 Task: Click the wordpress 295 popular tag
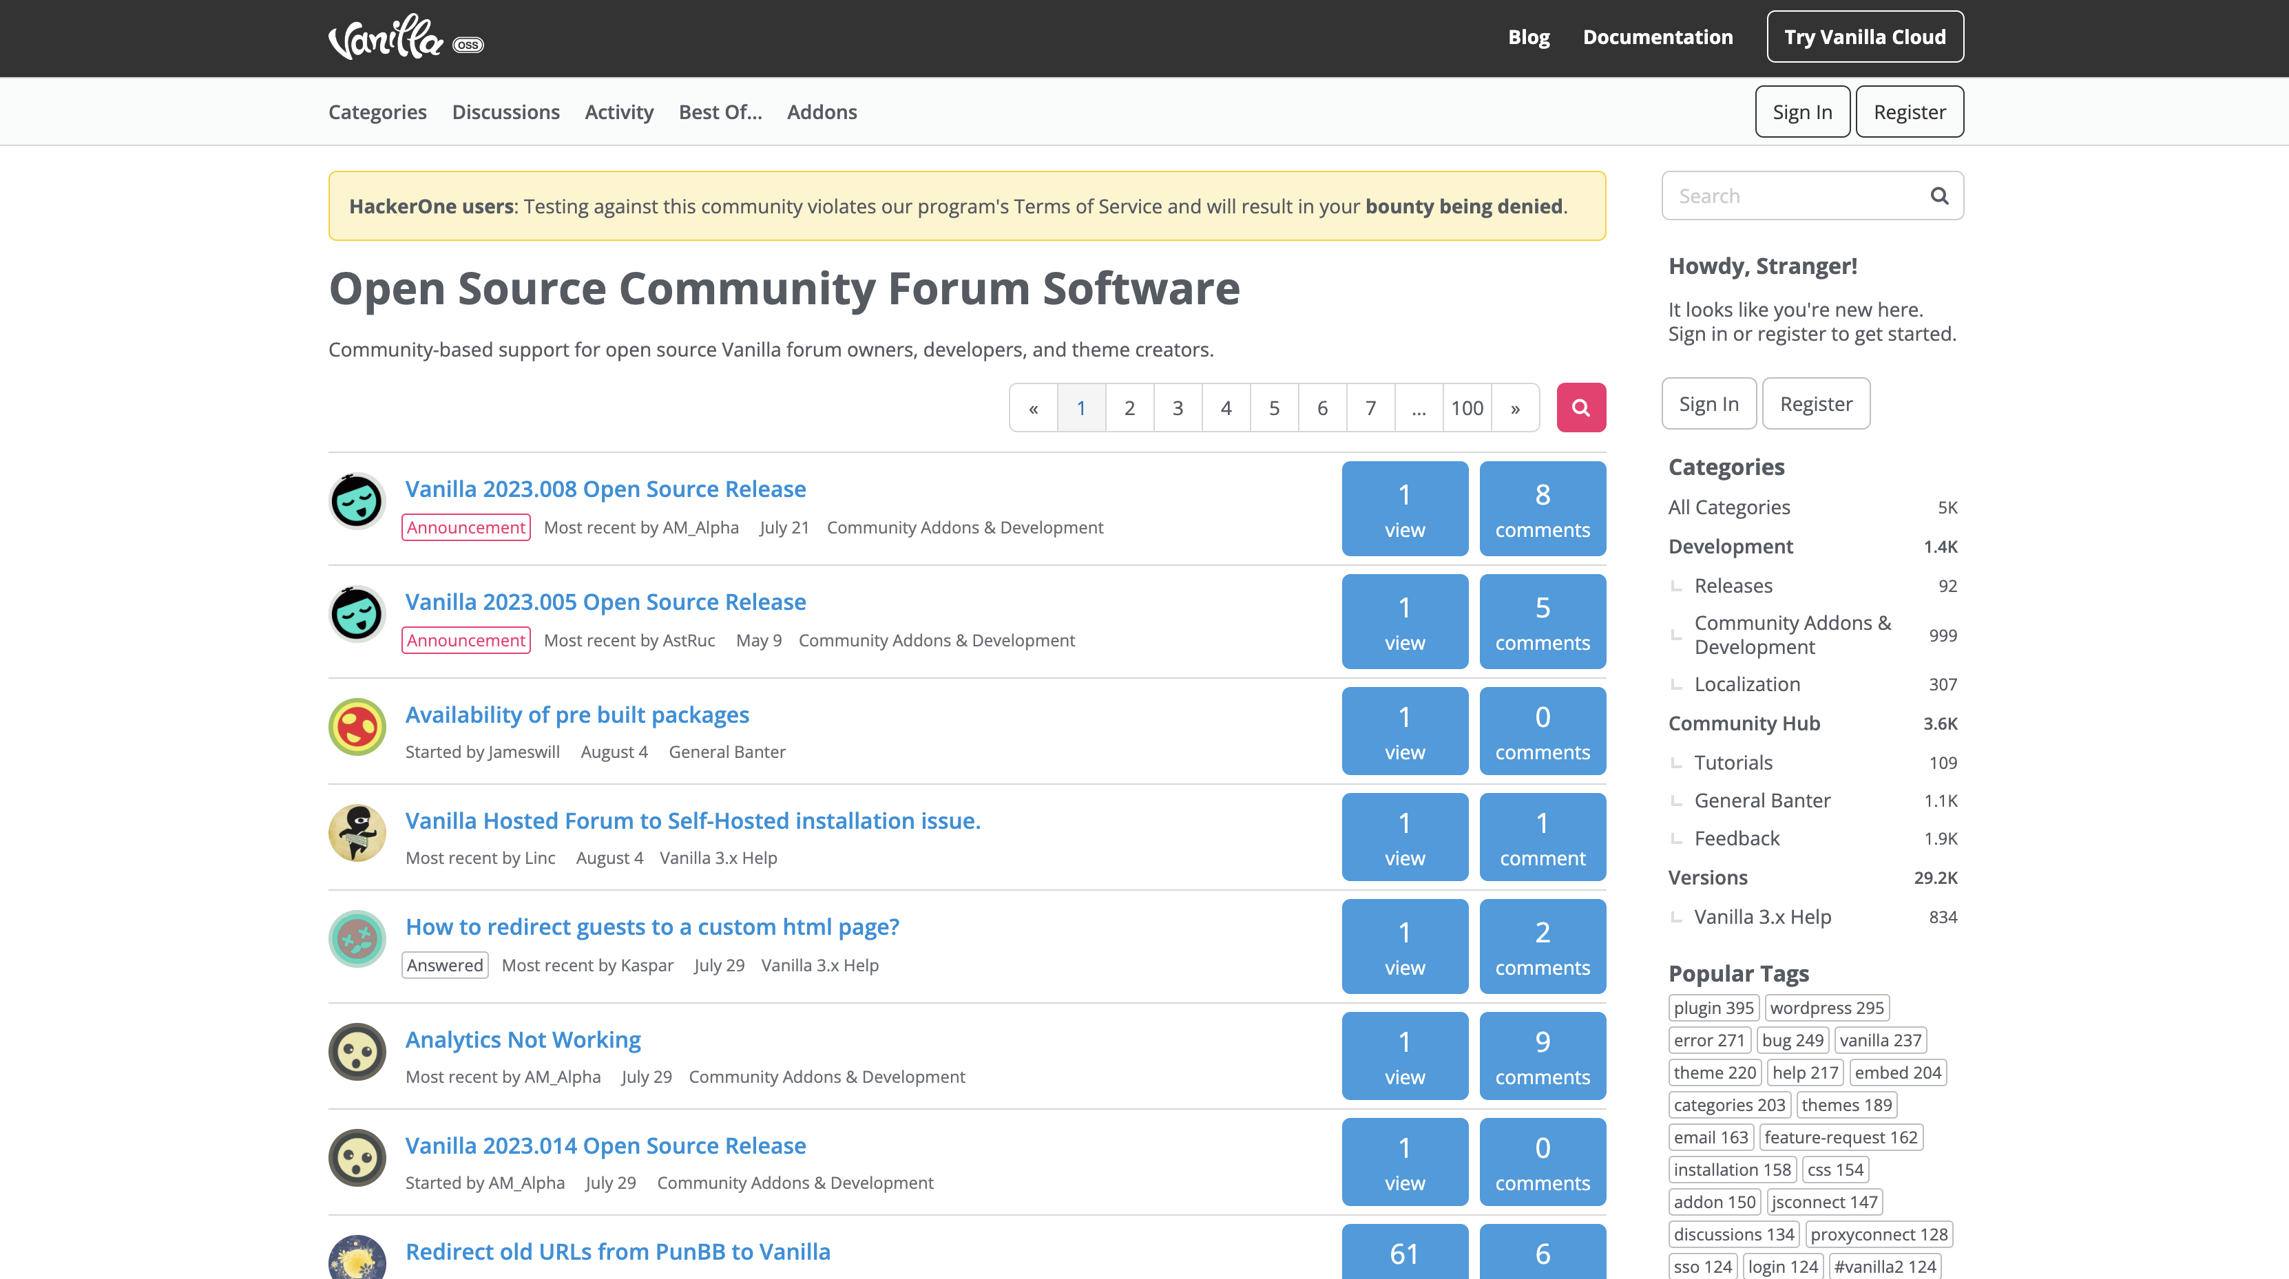(1826, 1008)
